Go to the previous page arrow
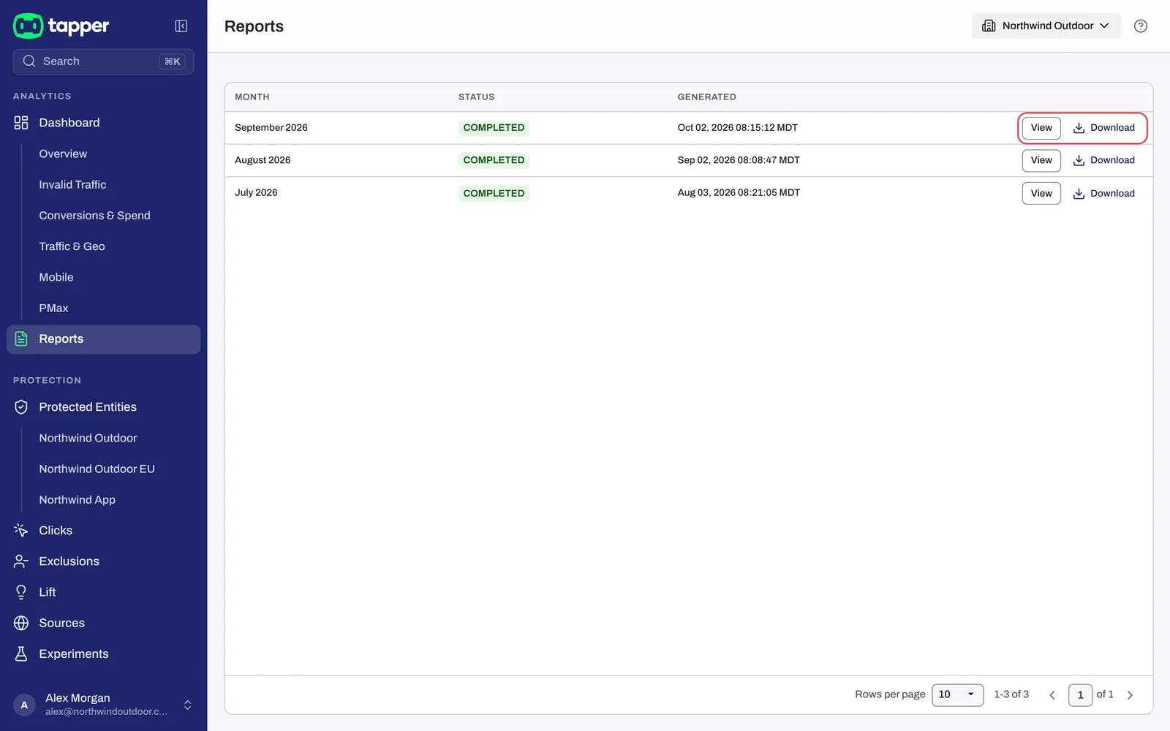This screenshot has width=1170, height=731. 1052,695
